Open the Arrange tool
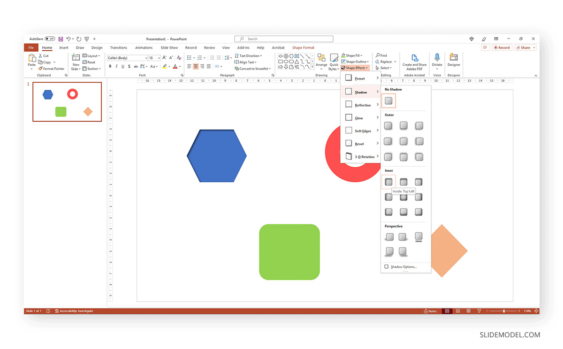The image size is (563, 349). click(x=321, y=62)
